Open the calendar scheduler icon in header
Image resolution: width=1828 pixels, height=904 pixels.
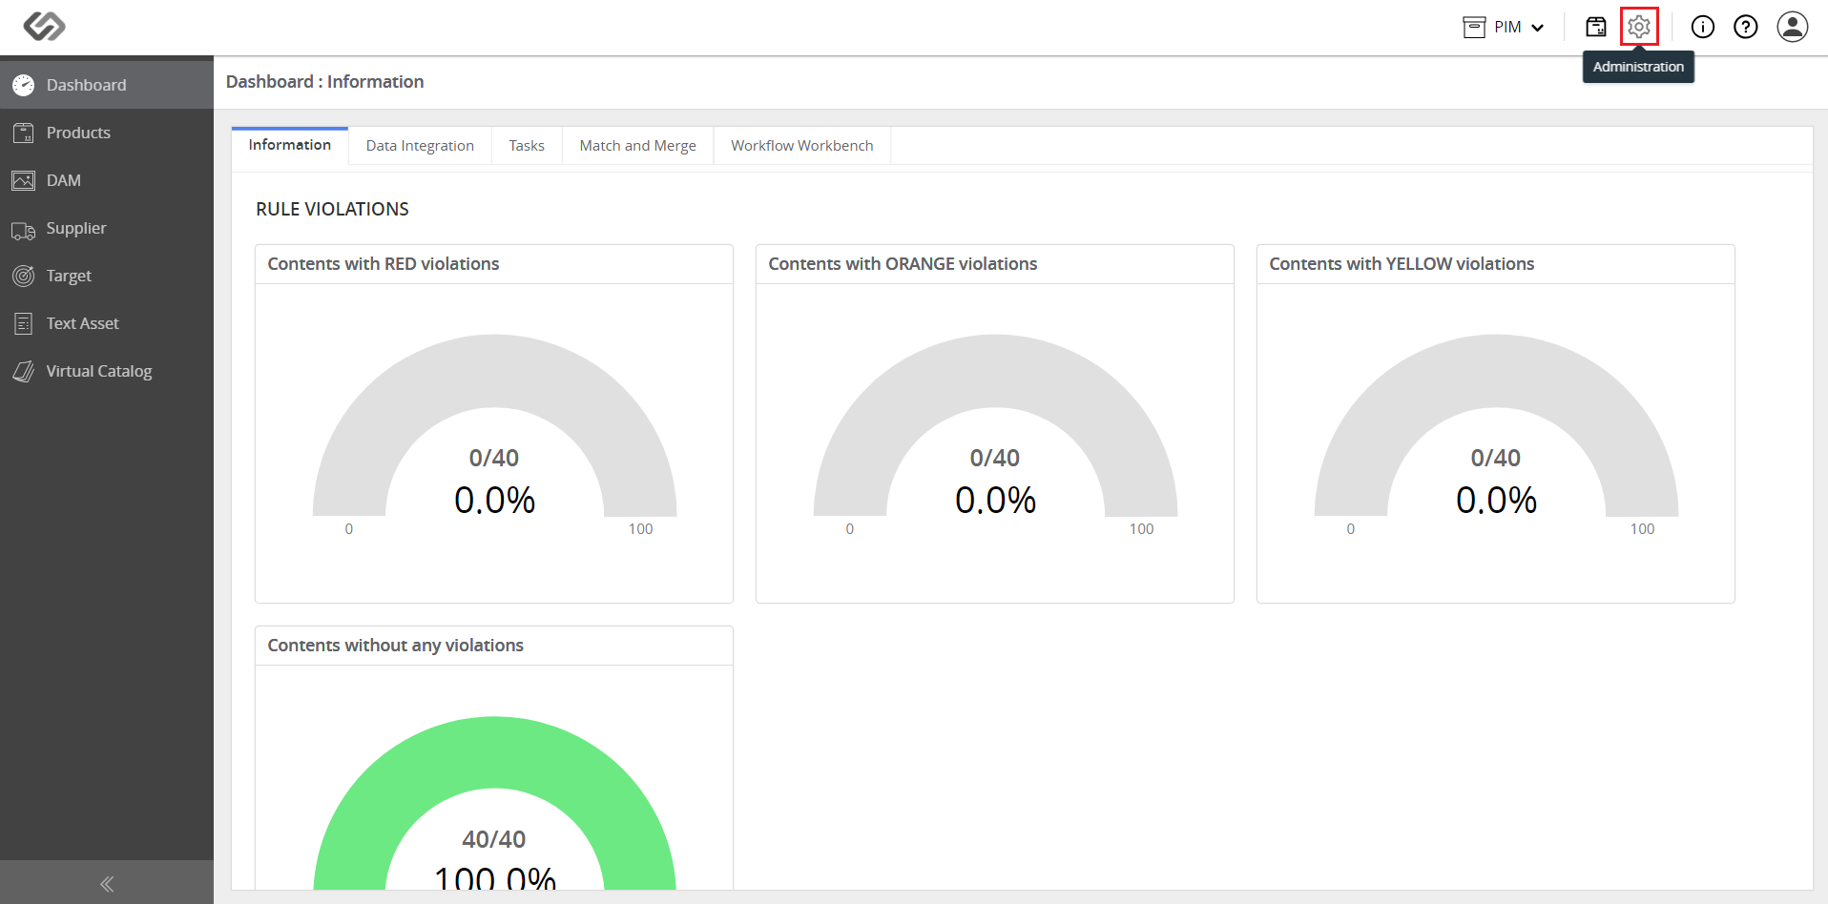pyautogui.click(x=1596, y=27)
